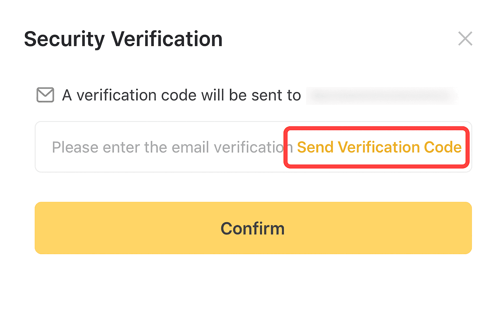503x335 pixels.
Task: Click the Security Verification heading
Action: [123, 39]
